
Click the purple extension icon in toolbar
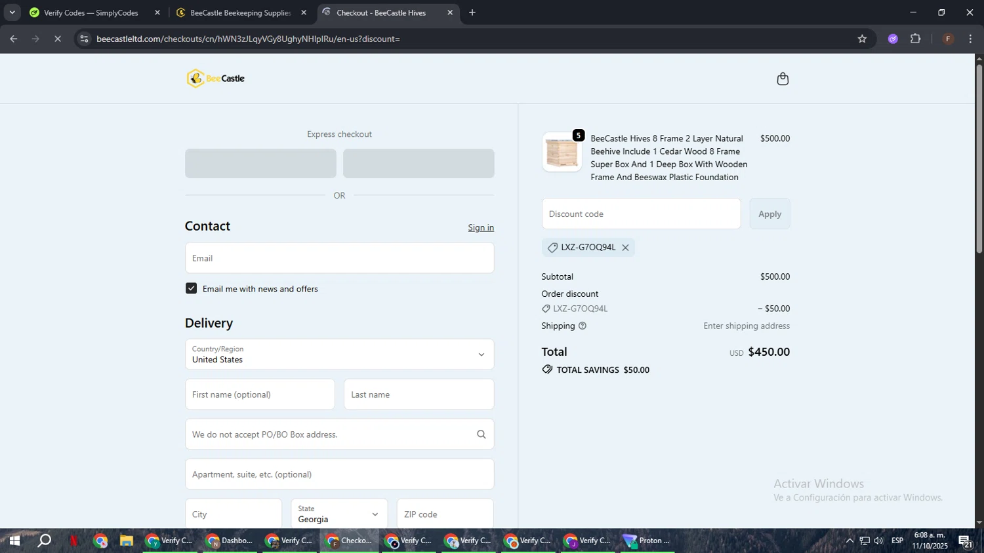click(893, 39)
